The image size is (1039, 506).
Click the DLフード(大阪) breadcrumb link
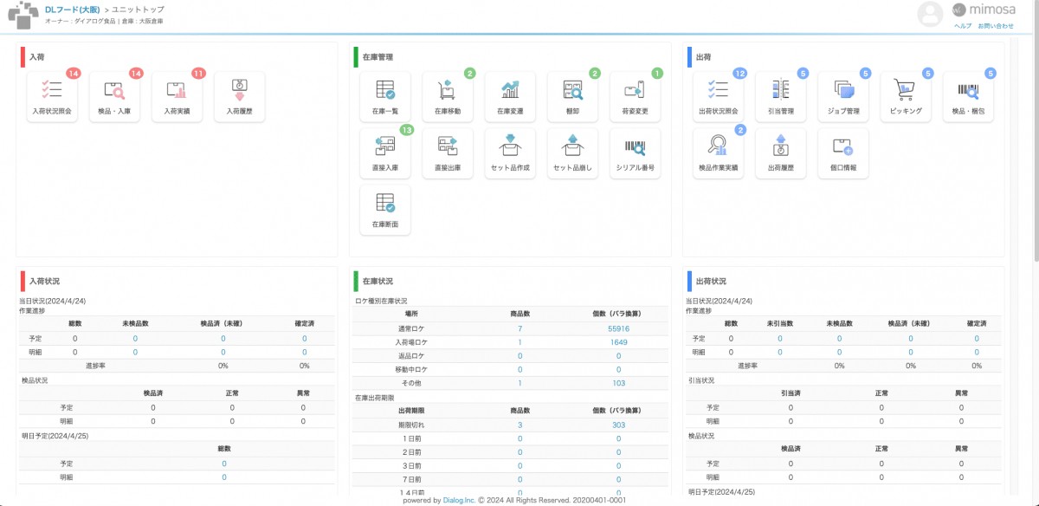(73, 10)
